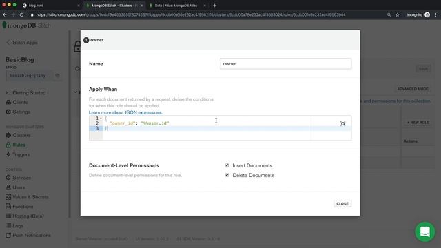441x248 pixels.
Task: Click the Services icon in sidebar
Action: (8, 178)
